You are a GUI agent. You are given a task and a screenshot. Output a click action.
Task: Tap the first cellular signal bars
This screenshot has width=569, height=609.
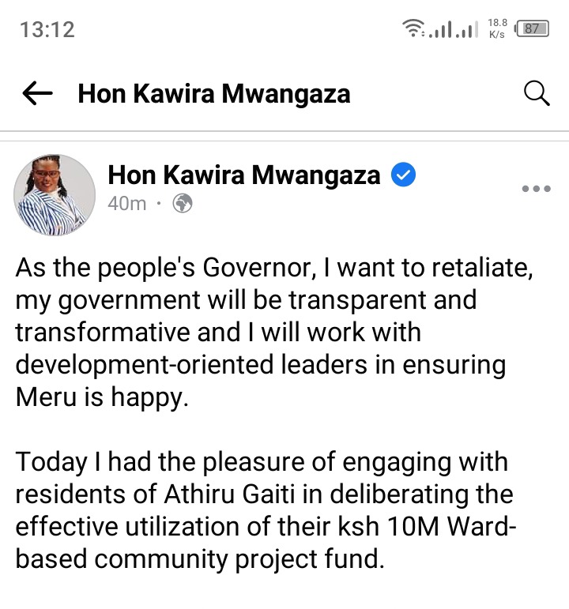(x=441, y=30)
